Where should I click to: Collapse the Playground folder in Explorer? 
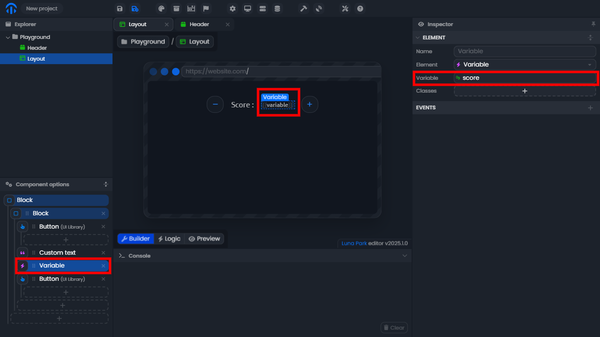point(8,37)
